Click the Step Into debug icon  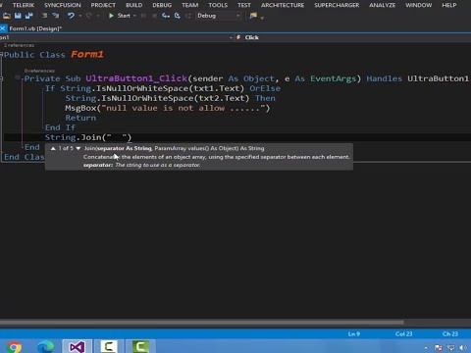click(x=166, y=16)
